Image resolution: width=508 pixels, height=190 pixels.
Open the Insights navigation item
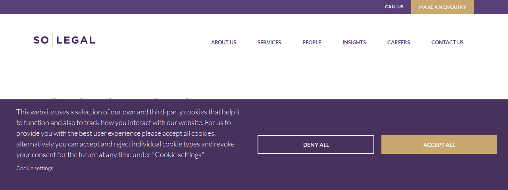pos(354,42)
